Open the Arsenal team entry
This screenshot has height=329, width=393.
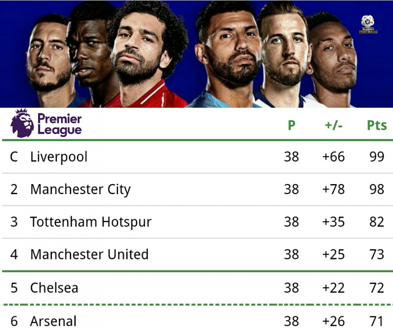coord(53,321)
